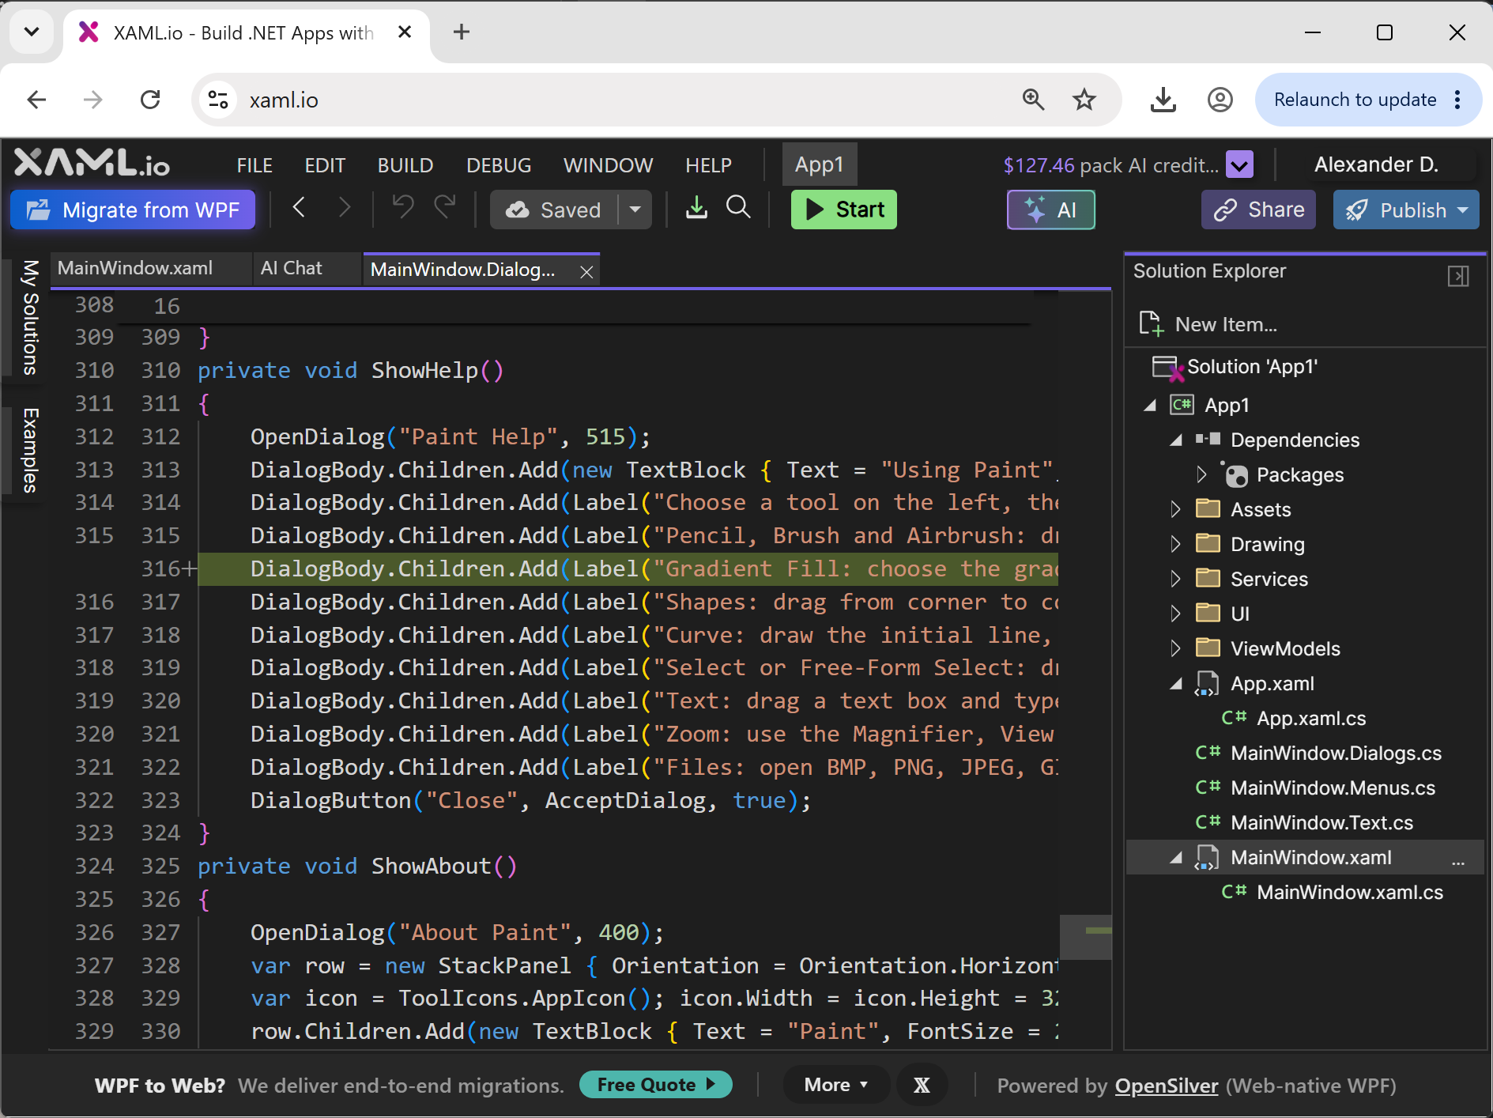The image size is (1493, 1118).
Task: Bookmark this page with the star icon
Action: tap(1084, 100)
